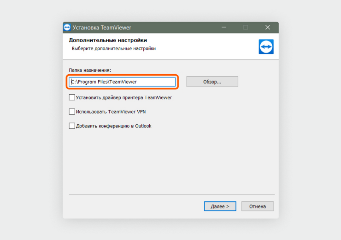Click the blue TeamViewer logo in the header

point(266,47)
